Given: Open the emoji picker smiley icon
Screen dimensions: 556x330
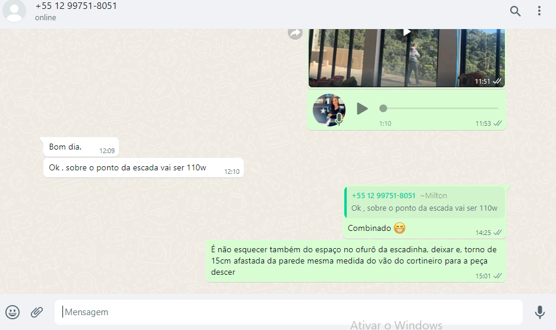Looking at the screenshot, I should 12,312.
